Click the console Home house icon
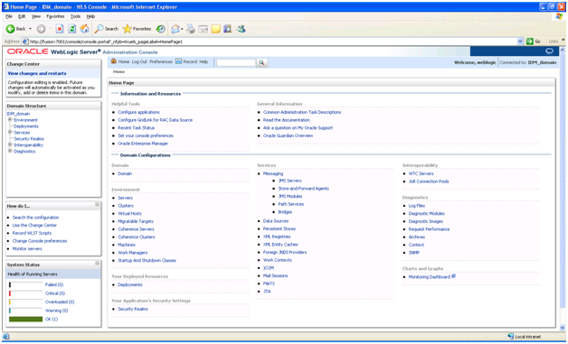 click(x=114, y=61)
